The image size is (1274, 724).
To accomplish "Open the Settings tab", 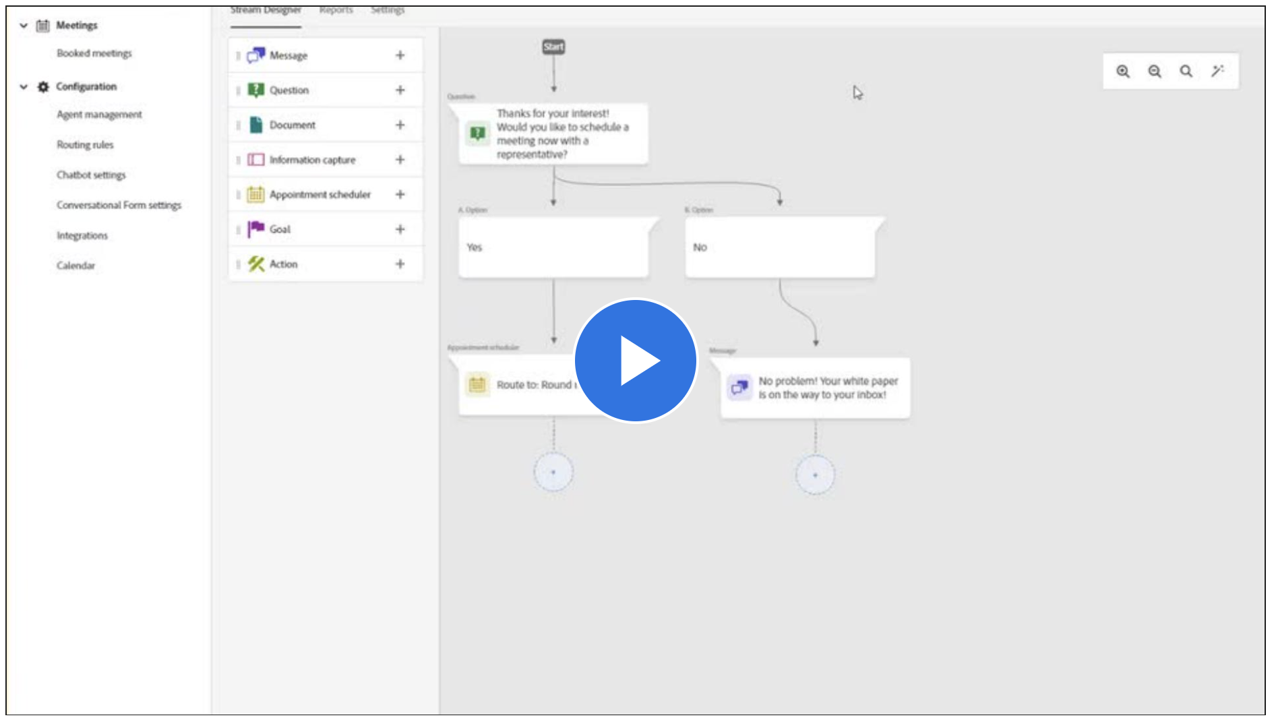I will point(387,9).
